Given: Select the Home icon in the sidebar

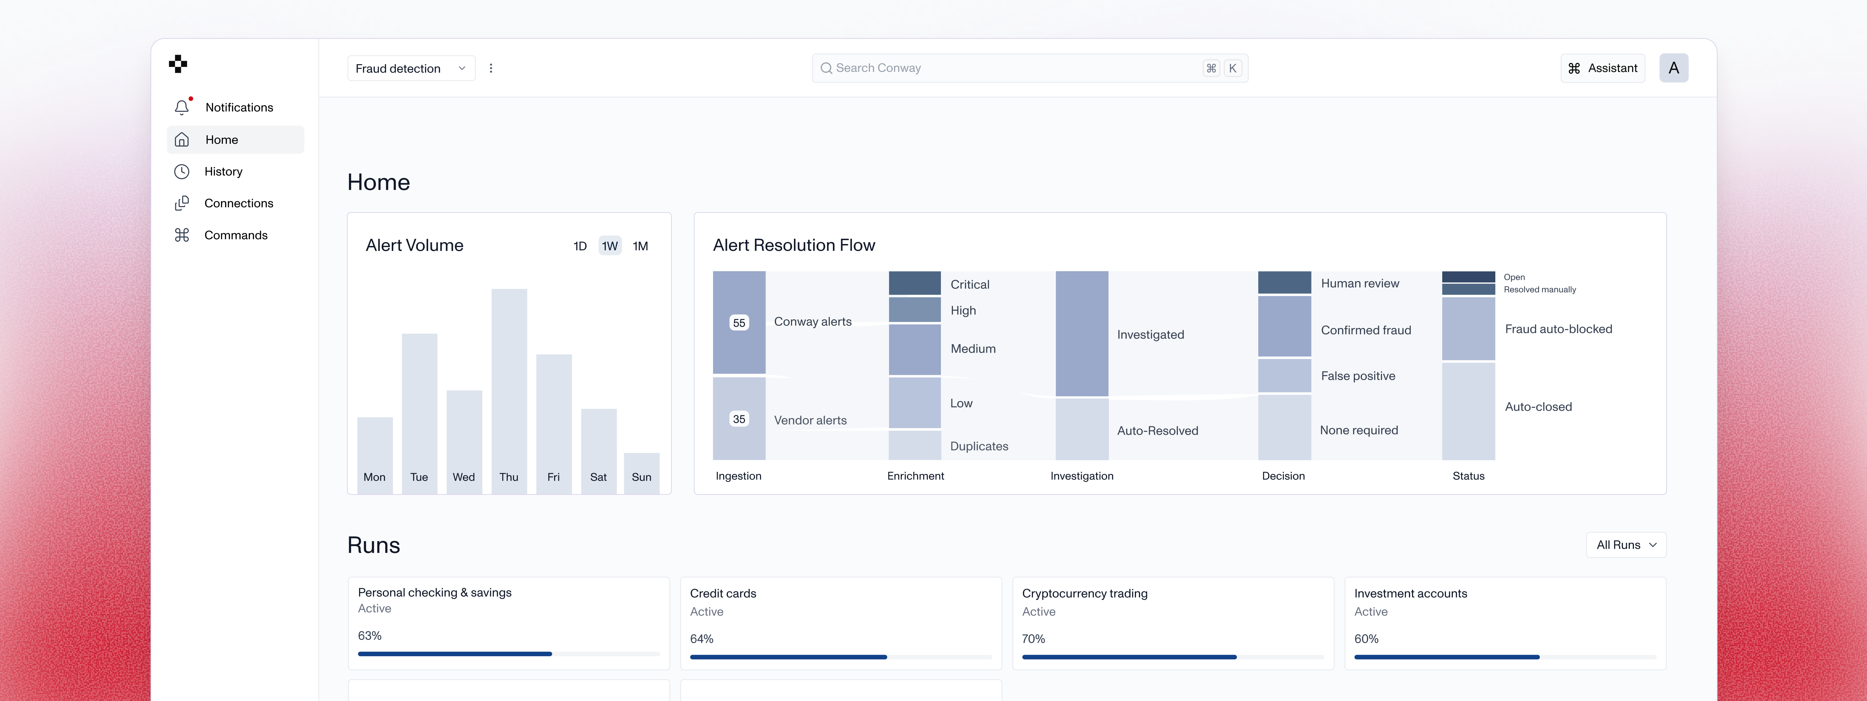Looking at the screenshot, I should (182, 139).
